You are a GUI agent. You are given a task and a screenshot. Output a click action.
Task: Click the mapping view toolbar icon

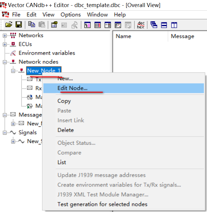(108, 25)
